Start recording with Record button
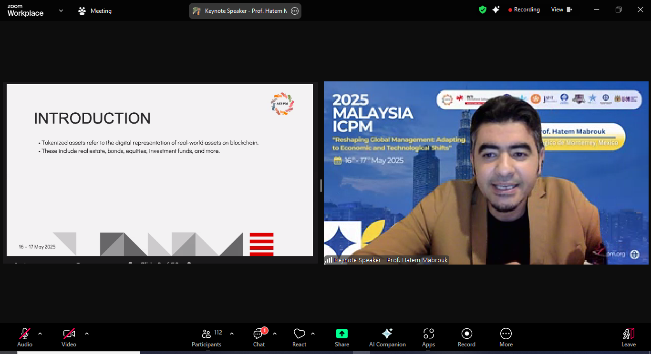The width and height of the screenshot is (651, 354). (466, 337)
